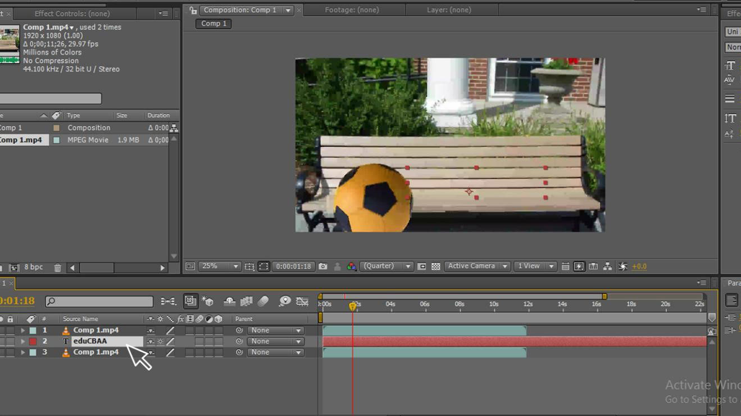
Task: Click the Composition Mini-Flowchart icon in timeline
Action: coord(168,302)
